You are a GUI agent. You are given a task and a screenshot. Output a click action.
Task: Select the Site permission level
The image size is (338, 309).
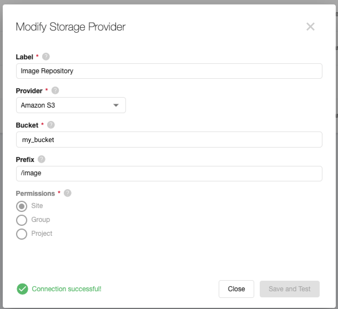pos(22,206)
